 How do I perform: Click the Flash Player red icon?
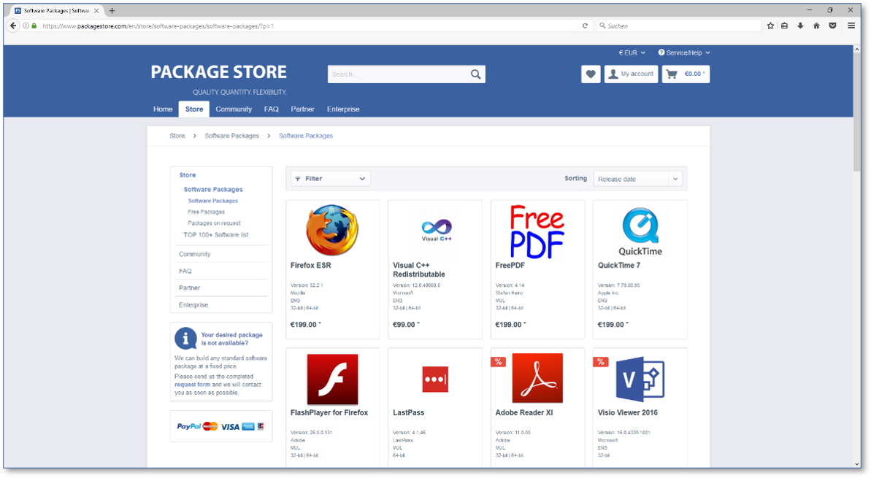pos(333,379)
